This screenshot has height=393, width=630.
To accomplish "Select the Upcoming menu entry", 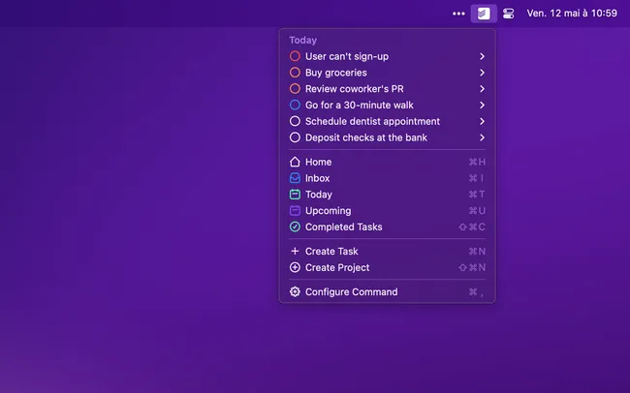I will pyautogui.click(x=329, y=211).
